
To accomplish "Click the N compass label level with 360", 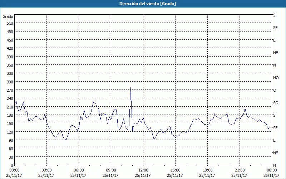I will coord(274,65).
